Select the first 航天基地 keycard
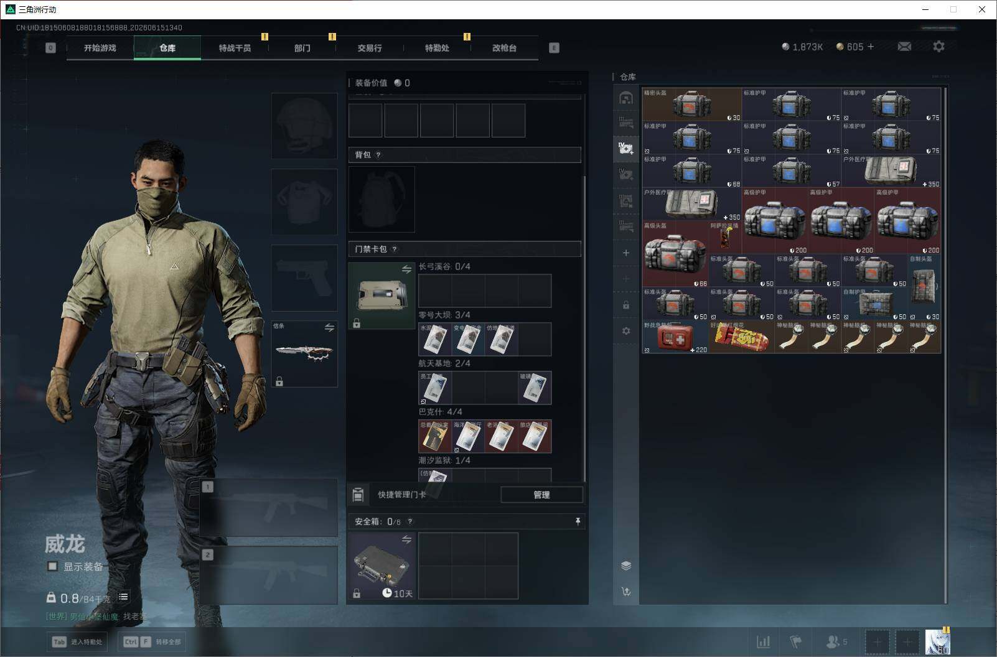This screenshot has width=997, height=657. [434, 388]
